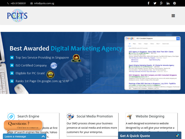Click the Search Engine service tag icon
Screen dimensions: 185x139
click(11, 117)
